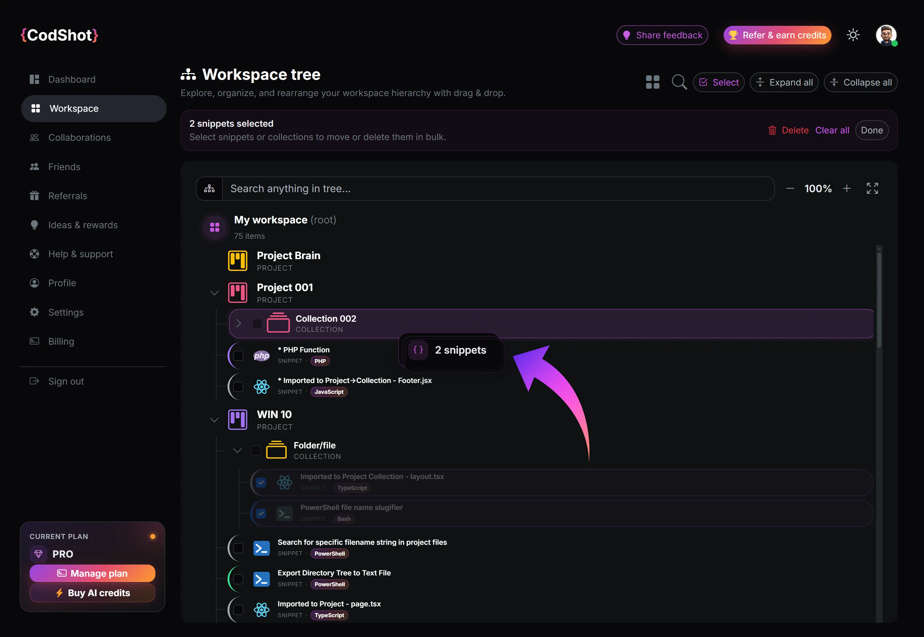The height and width of the screenshot is (637, 924).
Task: Check Export Directory Tree to Text File checkbox
Action: (238, 579)
